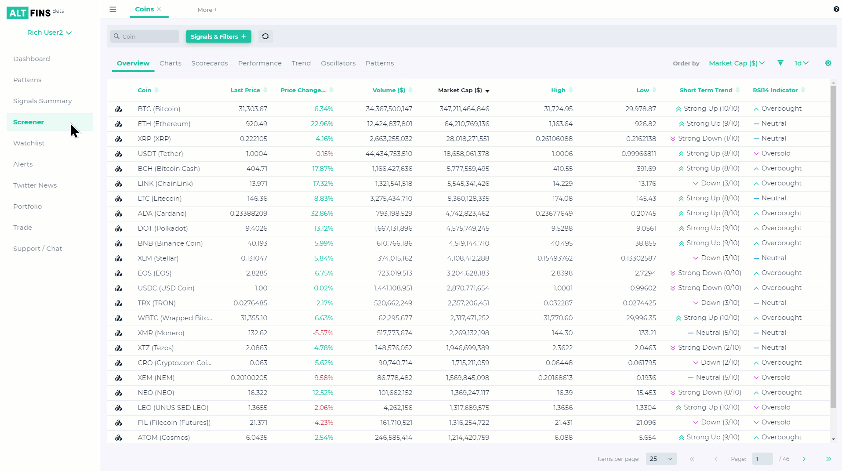This screenshot has width=842, height=471.
Task: Click the Signals & Filters button
Action: 218,36
